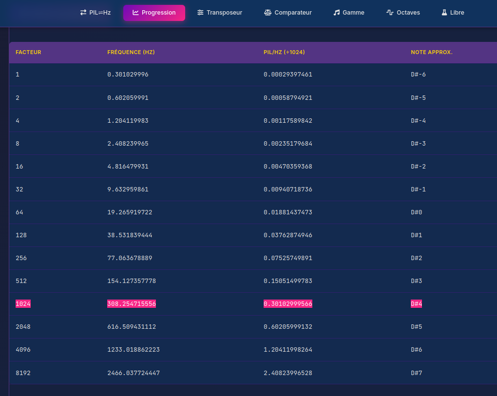Click the swap arrows icon beside PIL=Hz
Screen dimensions: 497x396
click(x=83, y=13)
